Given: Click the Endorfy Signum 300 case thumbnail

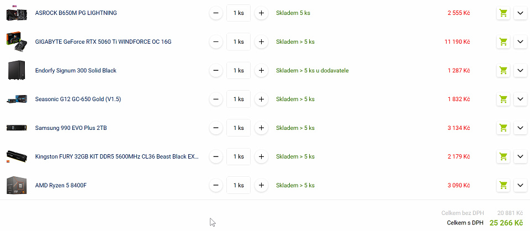Looking at the screenshot, I should click(x=16, y=70).
